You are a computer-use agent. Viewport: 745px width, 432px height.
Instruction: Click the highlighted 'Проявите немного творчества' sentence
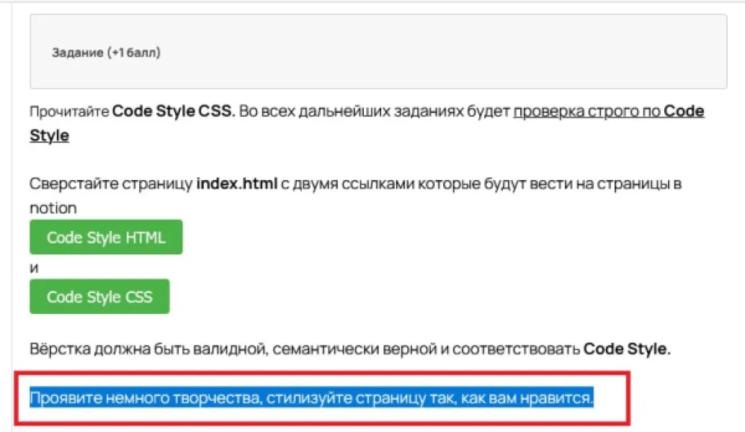pos(312,398)
